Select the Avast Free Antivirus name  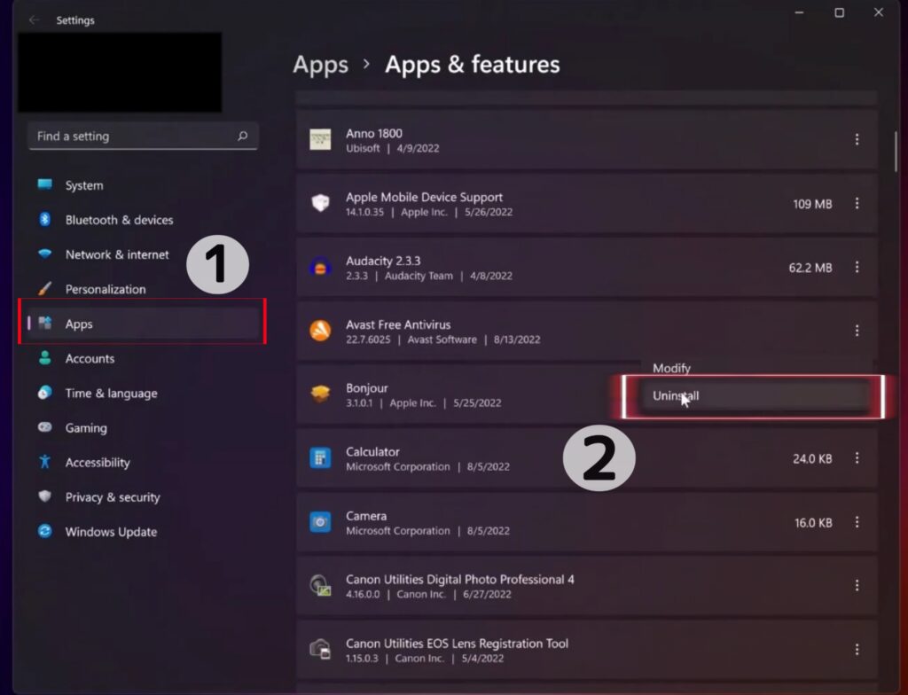(x=398, y=324)
